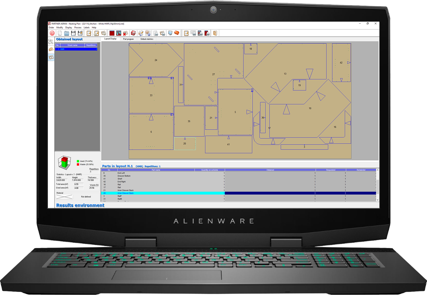Screen dimensions: 427x295
Task: Select the Shelf part row
Action: tap(239, 179)
